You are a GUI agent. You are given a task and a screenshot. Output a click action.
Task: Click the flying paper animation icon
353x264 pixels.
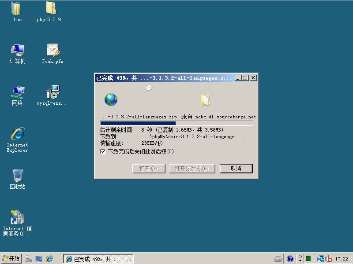tap(149, 88)
